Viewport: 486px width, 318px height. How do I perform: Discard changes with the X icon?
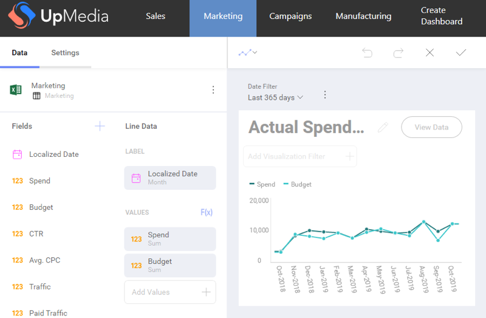tap(430, 53)
